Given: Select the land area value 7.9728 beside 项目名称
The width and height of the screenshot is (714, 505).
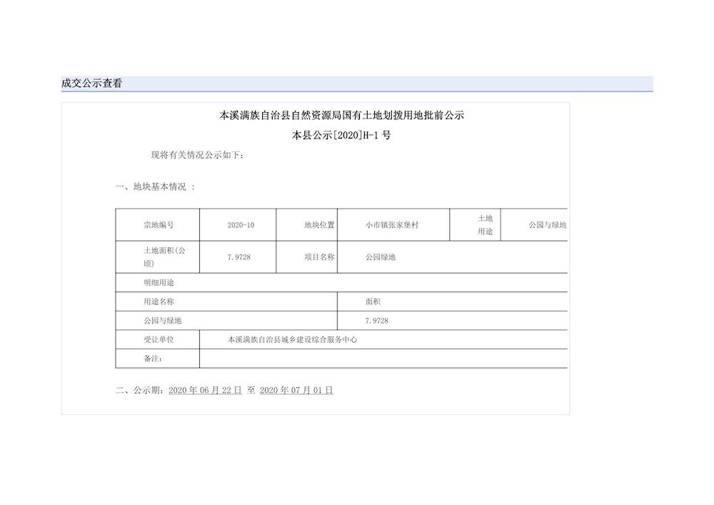Looking at the screenshot, I should click(239, 257).
